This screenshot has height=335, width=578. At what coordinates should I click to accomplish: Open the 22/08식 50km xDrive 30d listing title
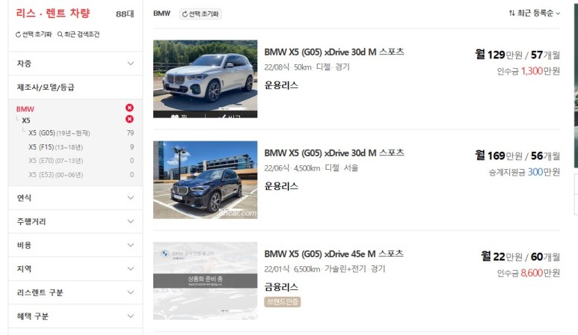(334, 52)
